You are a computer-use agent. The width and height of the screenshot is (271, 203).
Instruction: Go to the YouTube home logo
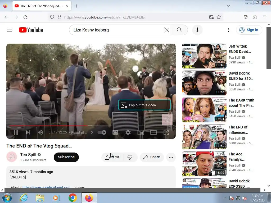[x=31, y=30]
